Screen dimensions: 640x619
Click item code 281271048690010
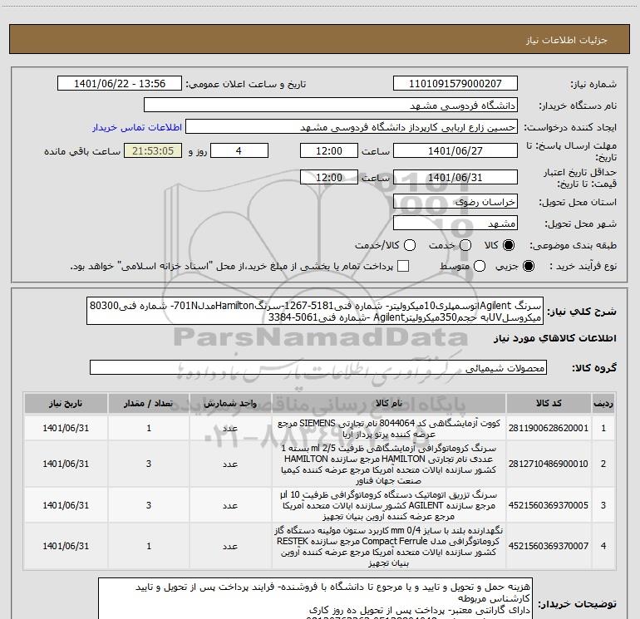click(549, 464)
